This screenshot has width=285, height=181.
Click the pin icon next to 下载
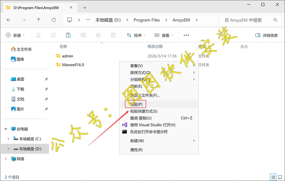coord(46,89)
